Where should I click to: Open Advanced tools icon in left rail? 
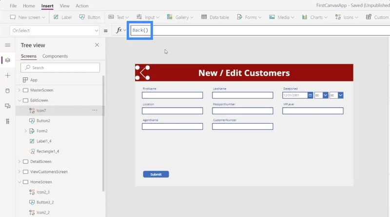pos(8,121)
